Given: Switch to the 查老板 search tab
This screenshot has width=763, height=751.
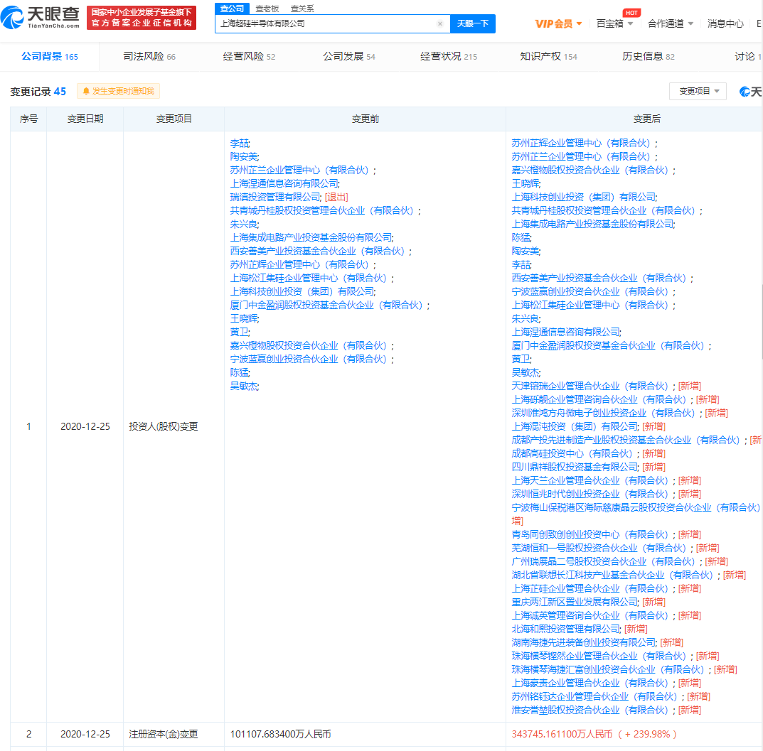Looking at the screenshot, I should [x=267, y=9].
